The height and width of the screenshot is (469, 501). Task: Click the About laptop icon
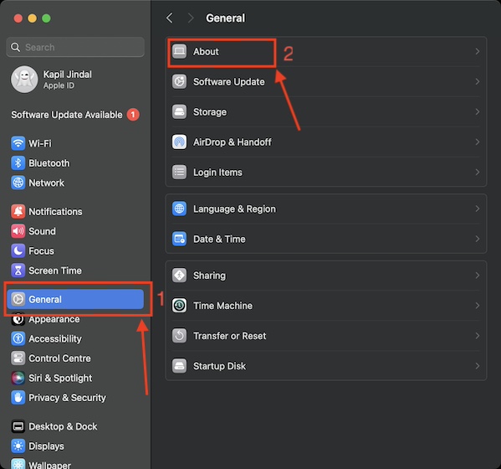click(x=179, y=52)
